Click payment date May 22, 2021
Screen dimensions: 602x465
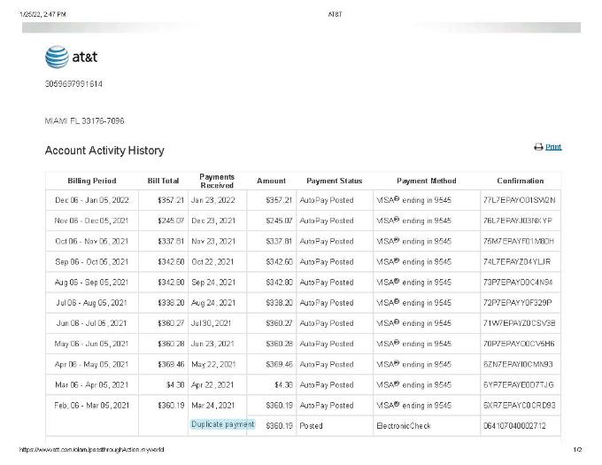(213, 364)
